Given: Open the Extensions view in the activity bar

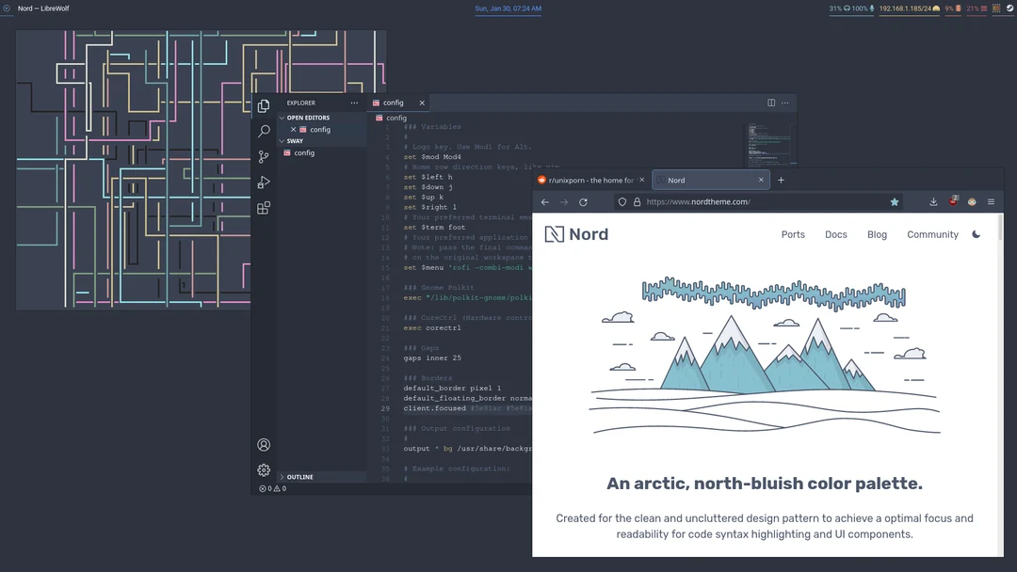Looking at the screenshot, I should [264, 208].
